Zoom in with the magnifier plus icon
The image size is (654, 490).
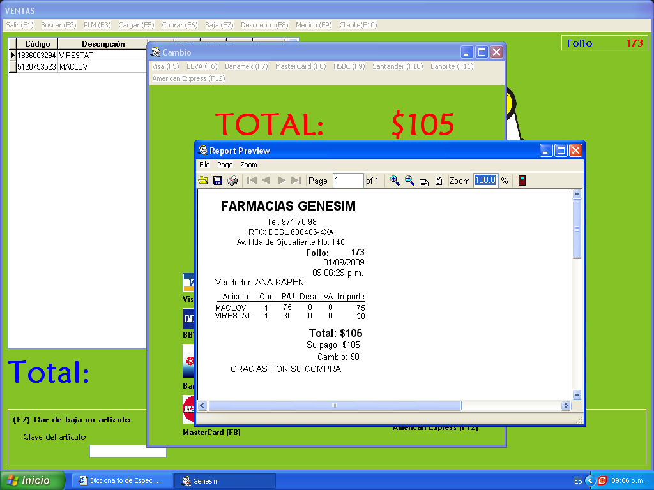395,181
